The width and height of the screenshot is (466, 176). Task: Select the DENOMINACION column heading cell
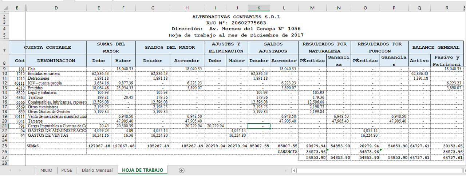coord(56,60)
